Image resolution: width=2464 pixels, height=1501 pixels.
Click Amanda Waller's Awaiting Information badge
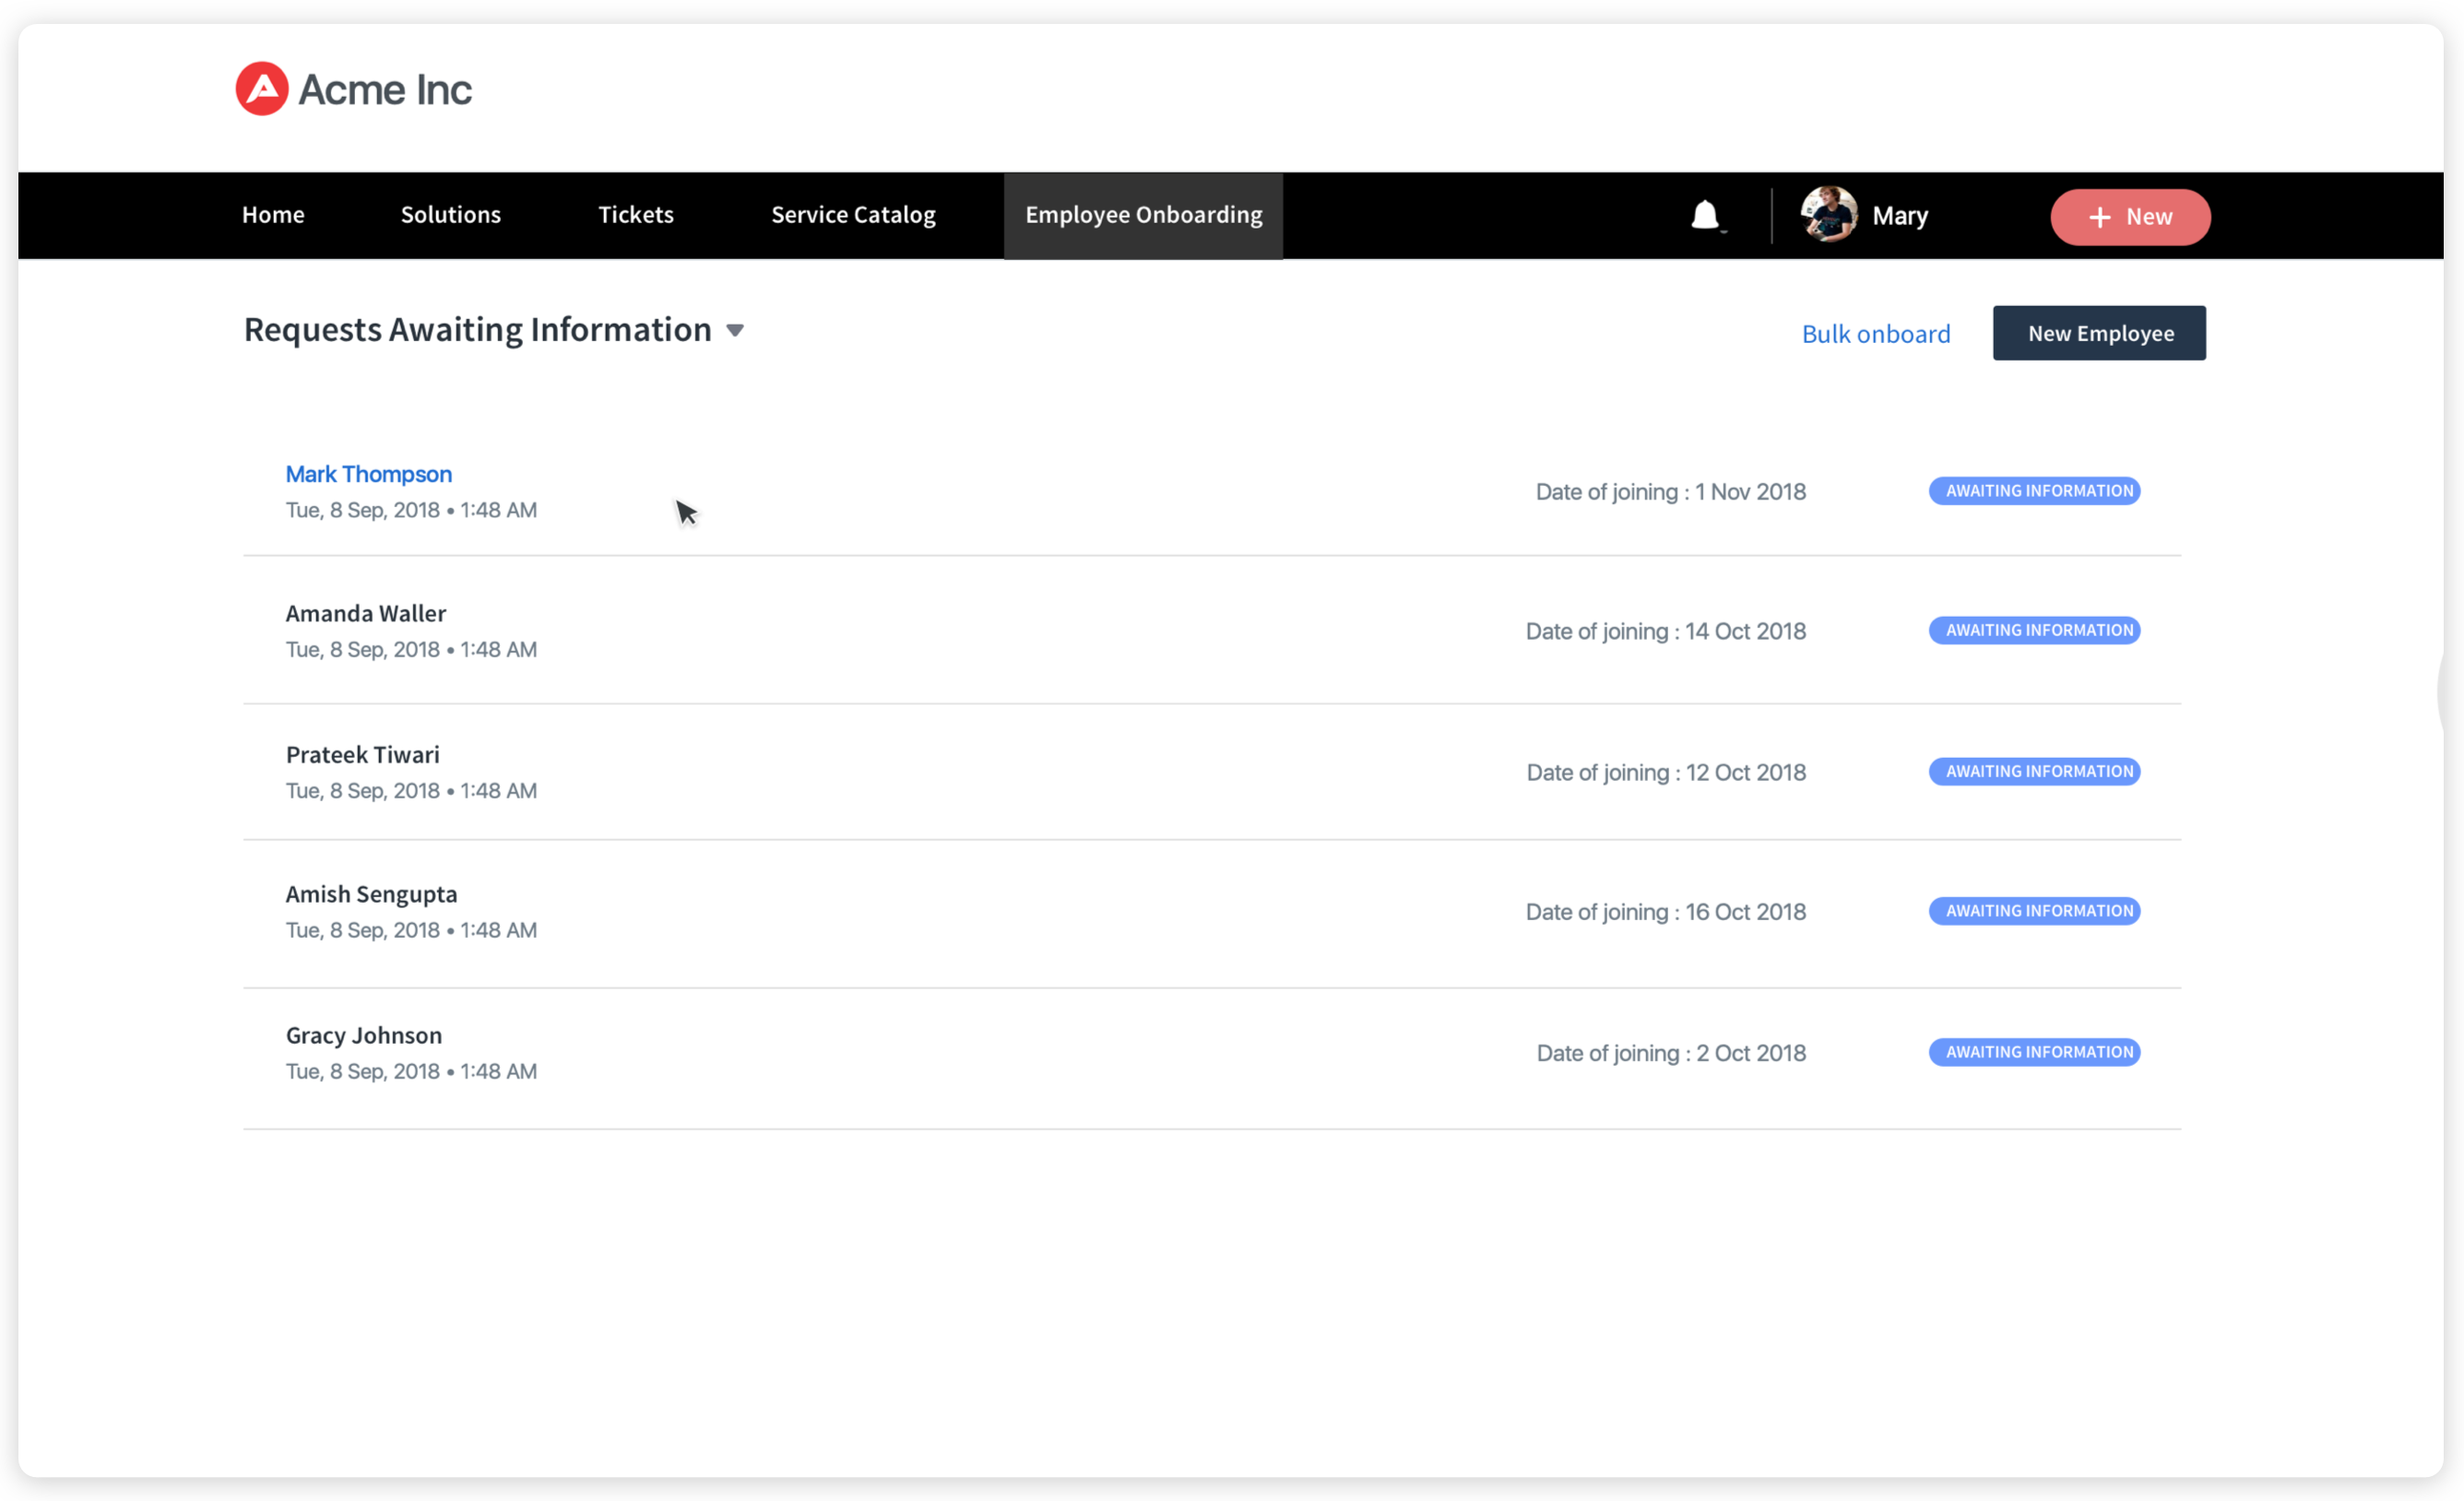[x=2034, y=630]
